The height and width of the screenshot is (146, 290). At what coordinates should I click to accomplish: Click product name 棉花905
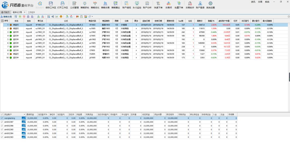coord(106,50)
